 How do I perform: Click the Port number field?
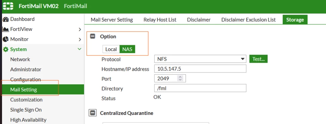pyautogui.click(x=170, y=78)
